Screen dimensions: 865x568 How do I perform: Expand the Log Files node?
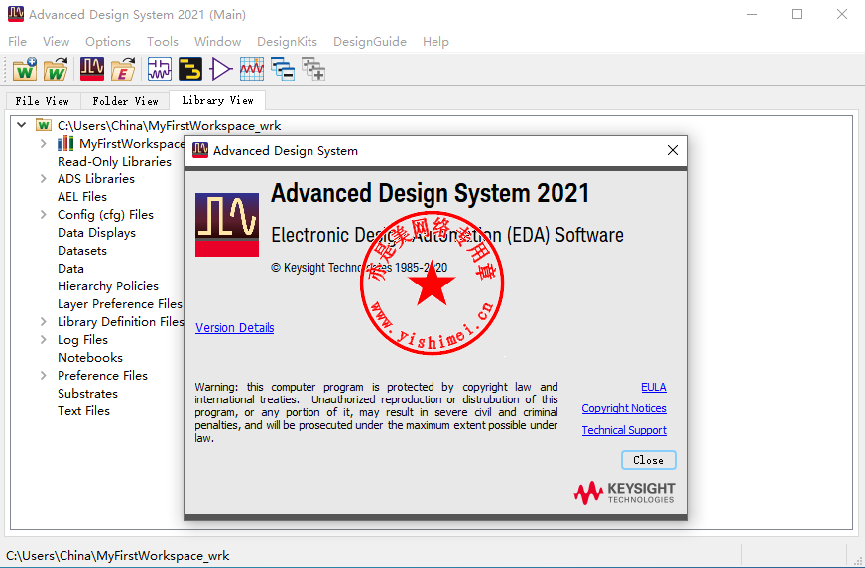tap(44, 340)
